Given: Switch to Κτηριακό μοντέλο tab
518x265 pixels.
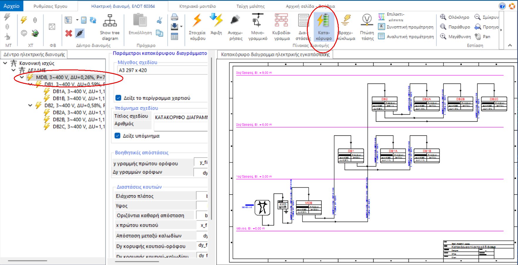Looking at the screenshot, I should point(198,6).
